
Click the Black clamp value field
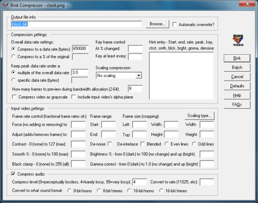point(78,164)
